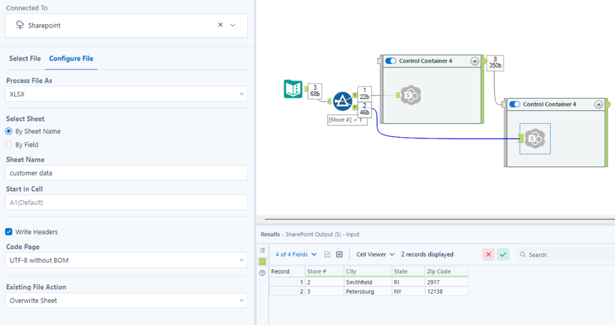
Task: Click the 8 350b record count label
Action: pos(495,63)
